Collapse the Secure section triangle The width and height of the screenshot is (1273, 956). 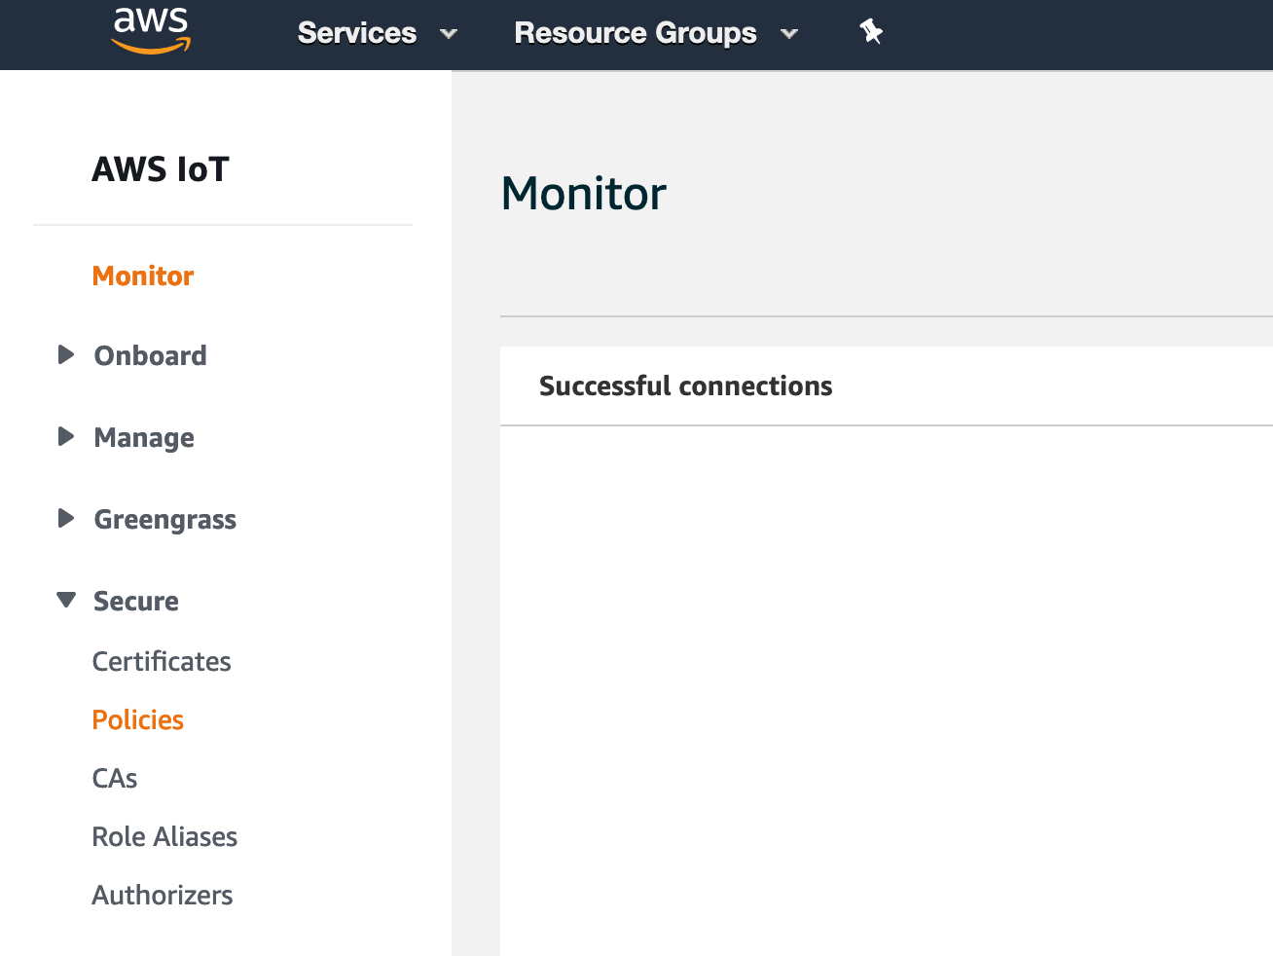[66, 600]
